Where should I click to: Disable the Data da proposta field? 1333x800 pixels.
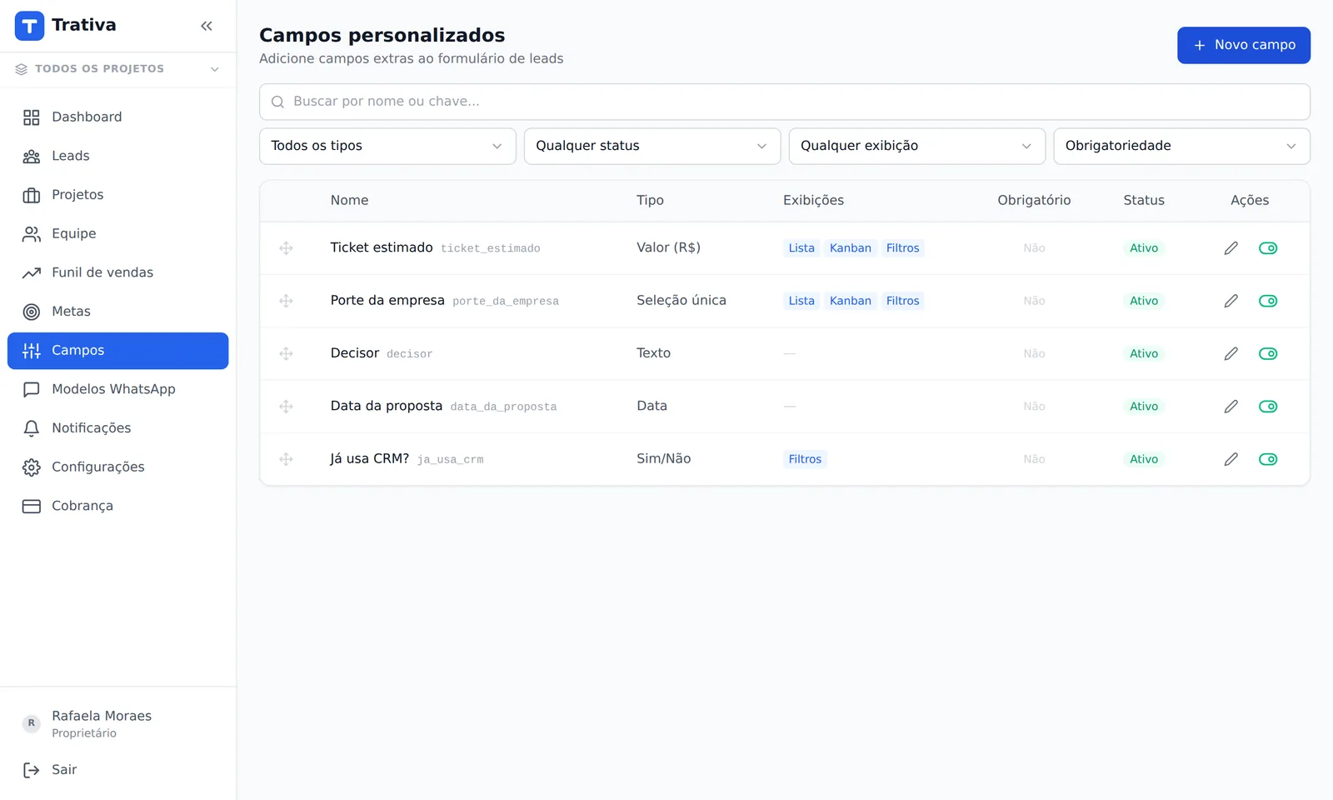tap(1268, 407)
